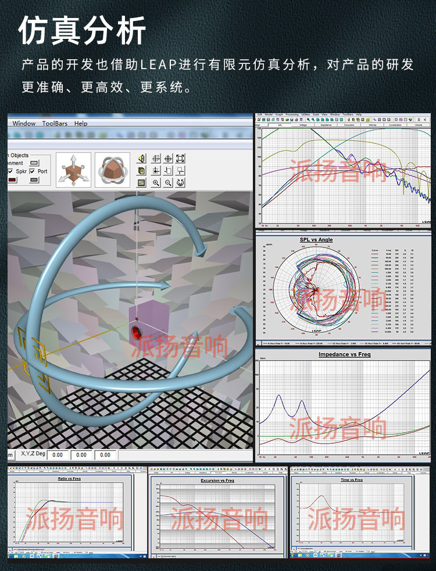The width and height of the screenshot is (436, 571).
Task: Open the Help menu in 3D view
Action: (x=81, y=124)
